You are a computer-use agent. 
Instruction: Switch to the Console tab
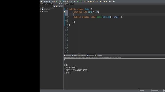click(90, 55)
